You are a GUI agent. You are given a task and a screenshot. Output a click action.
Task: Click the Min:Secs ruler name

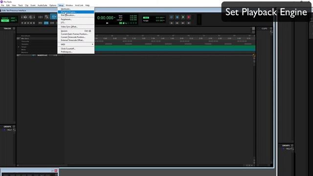[x=25, y=39]
